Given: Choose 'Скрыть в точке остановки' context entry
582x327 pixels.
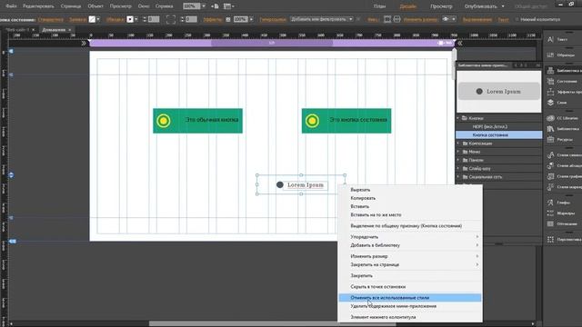Looking at the screenshot, I should click(410, 287).
